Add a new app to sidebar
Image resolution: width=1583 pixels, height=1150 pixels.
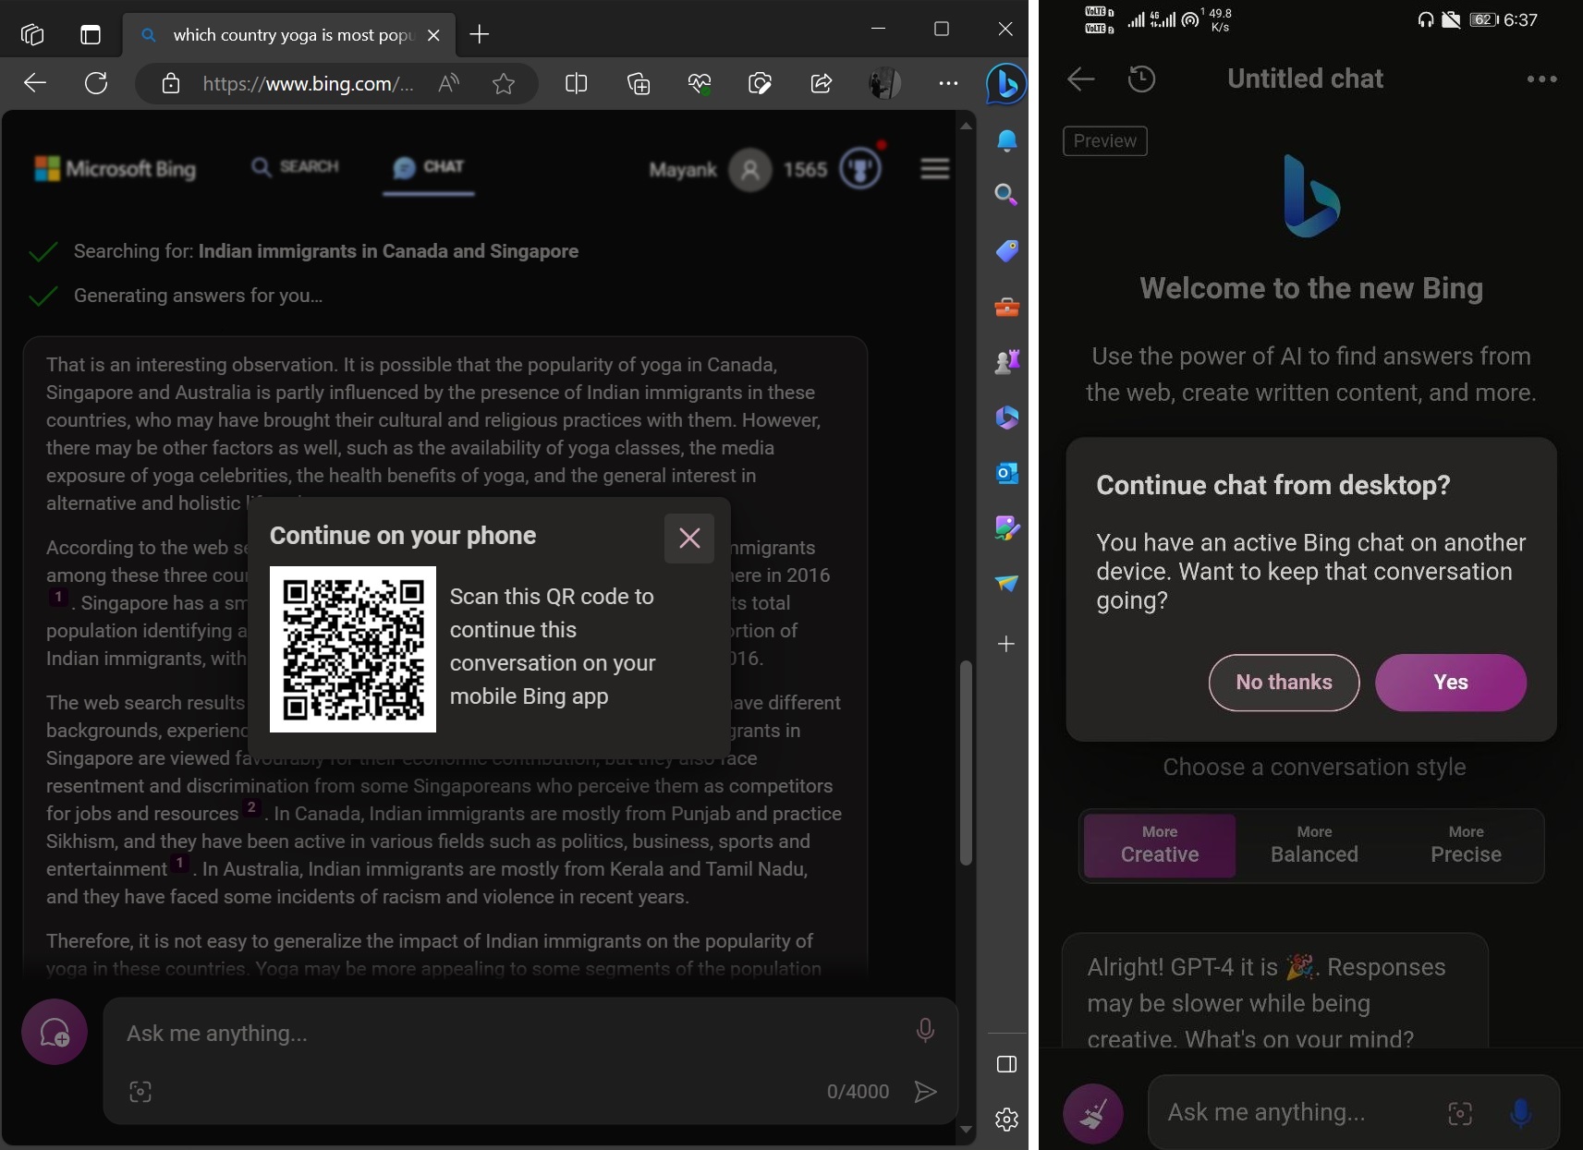(1007, 644)
